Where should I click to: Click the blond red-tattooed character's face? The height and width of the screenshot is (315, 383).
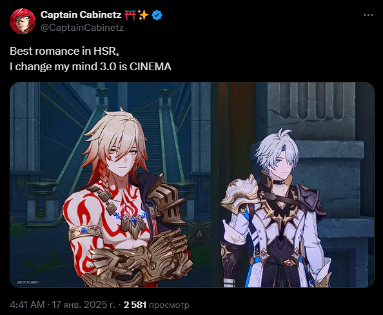[123, 157]
